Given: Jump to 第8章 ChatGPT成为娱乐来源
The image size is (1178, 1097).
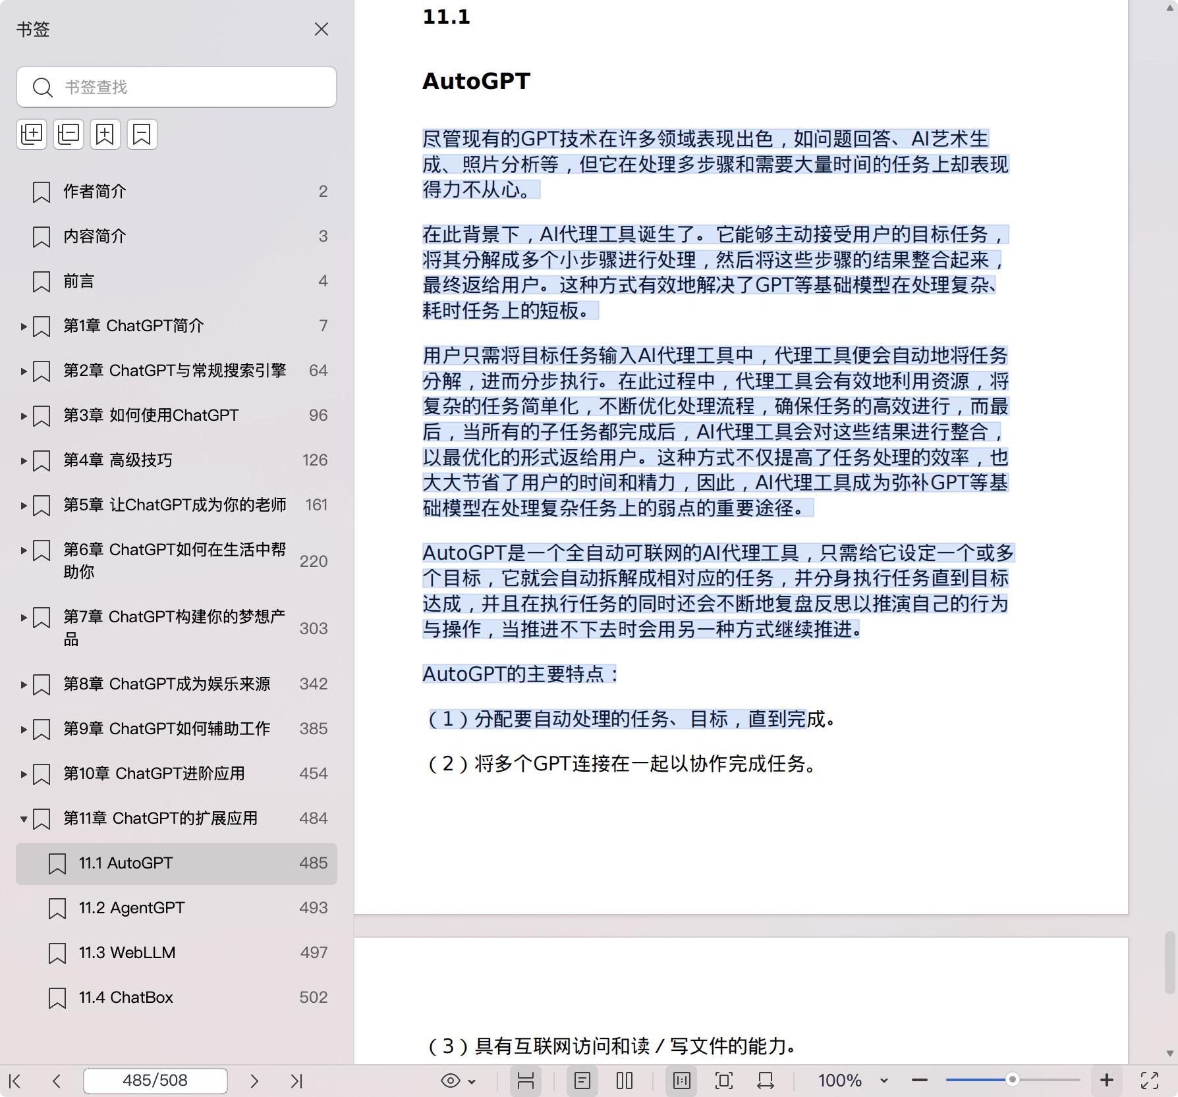Looking at the screenshot, I should coord(167,684).
